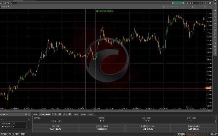Open the purple drawing color swatch

point(215,47)
